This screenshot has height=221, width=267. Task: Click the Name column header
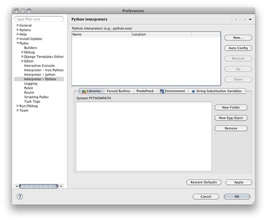tap(101, 34)
